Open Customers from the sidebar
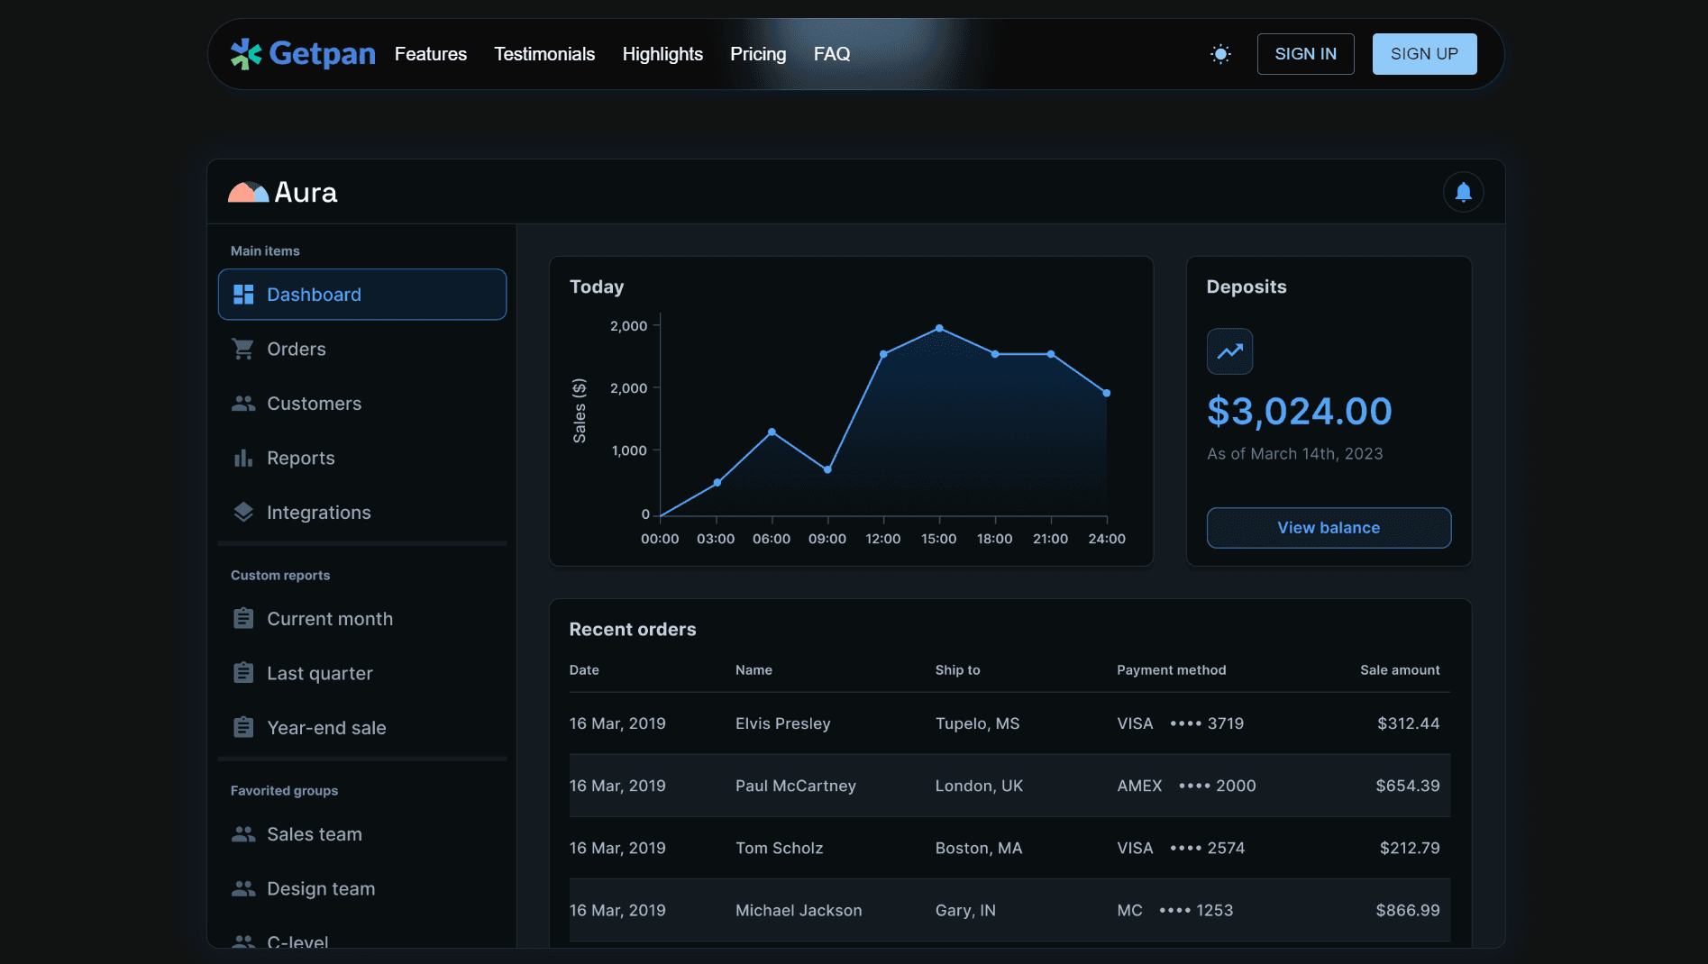This screenshot has width=1708, height=964. [313, 404]
